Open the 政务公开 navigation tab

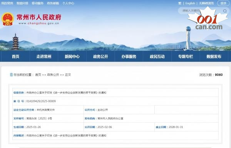(100, 57)
